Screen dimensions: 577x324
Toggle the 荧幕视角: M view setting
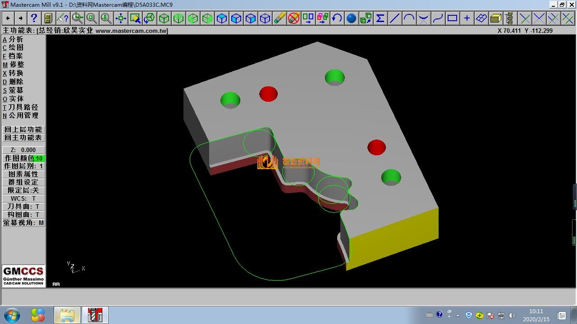[x=23, y=223]
